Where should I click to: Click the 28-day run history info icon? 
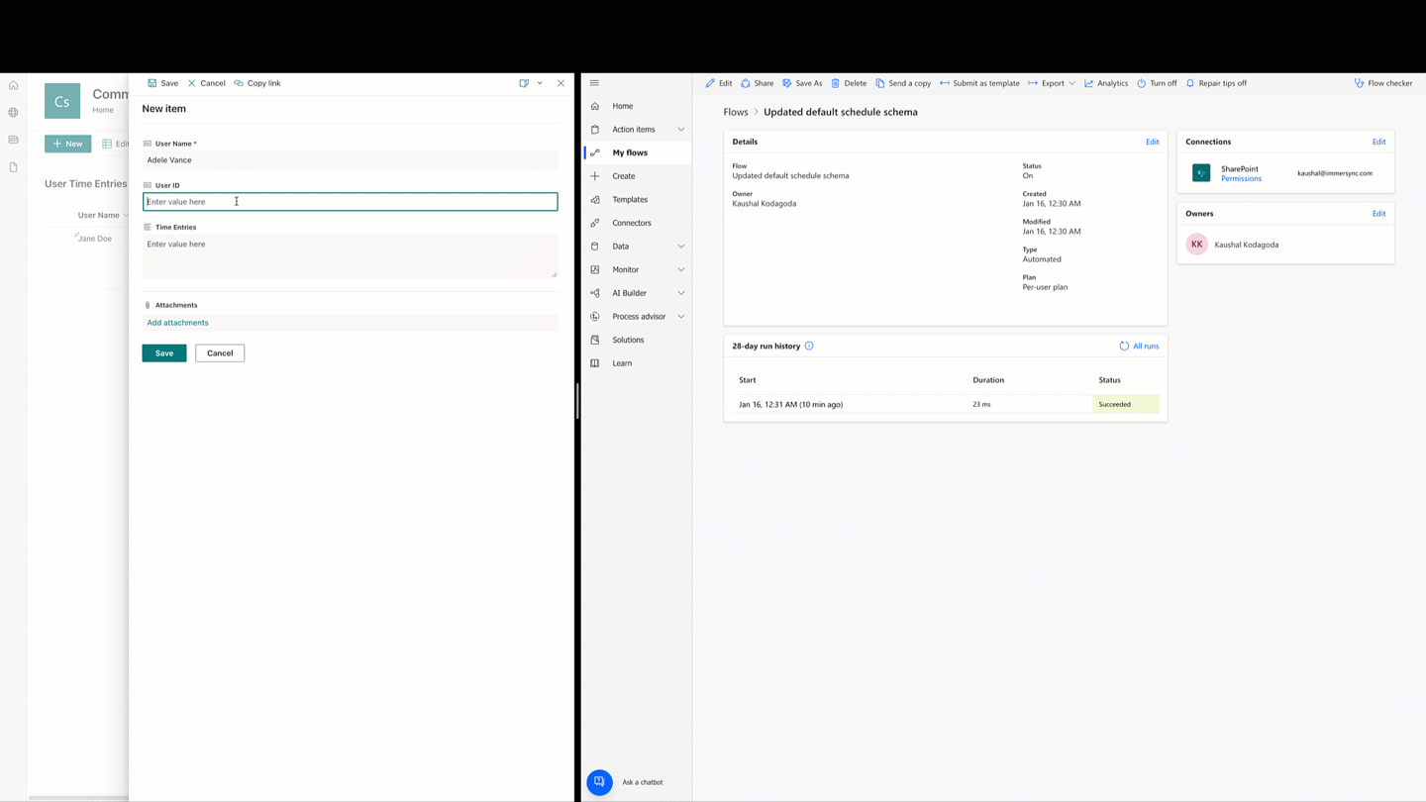809,347
